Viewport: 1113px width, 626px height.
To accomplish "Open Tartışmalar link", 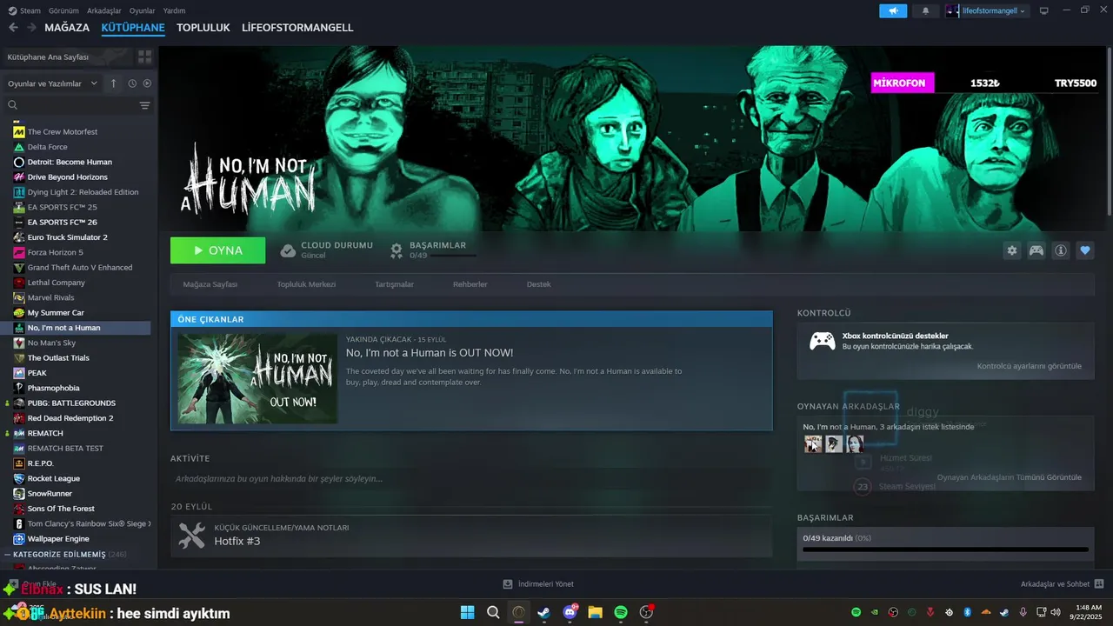I will click(394, 284).
